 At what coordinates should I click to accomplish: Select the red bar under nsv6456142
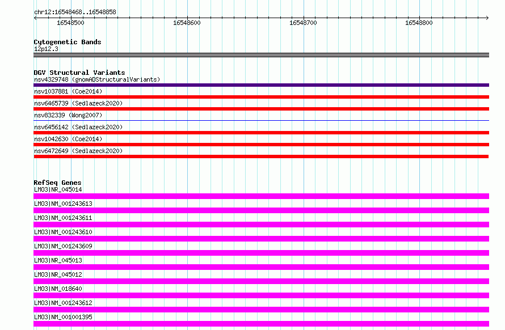261,133
